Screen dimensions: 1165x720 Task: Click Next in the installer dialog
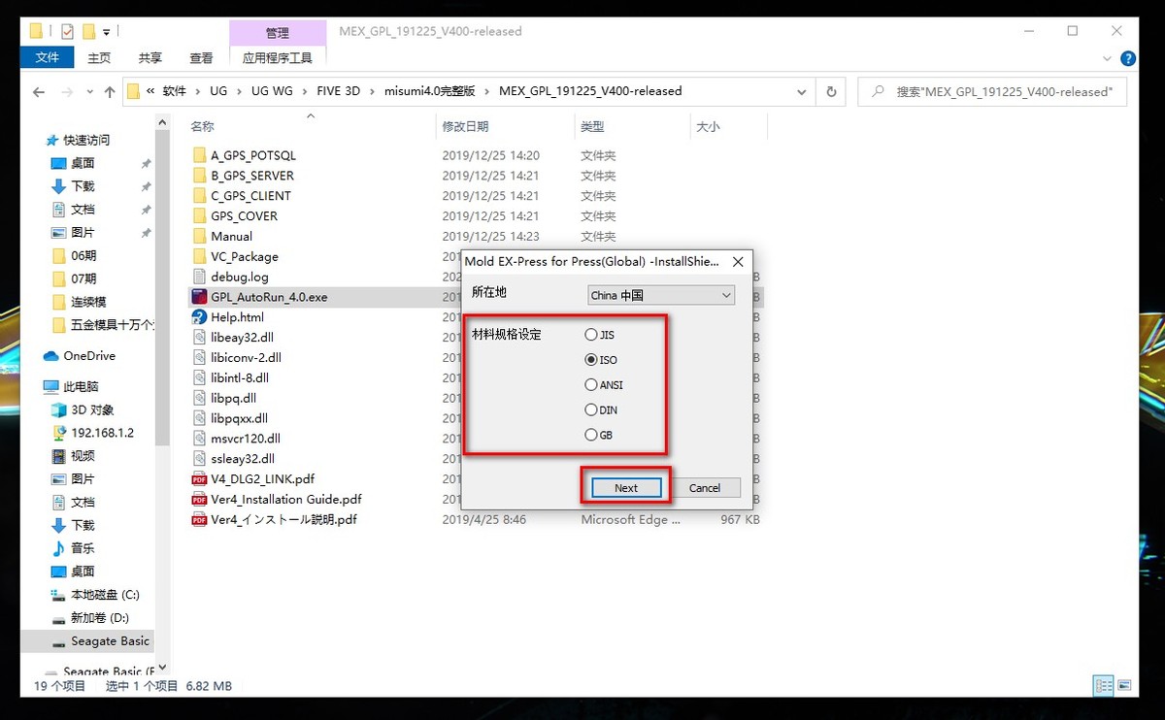[x=625, y=487]
